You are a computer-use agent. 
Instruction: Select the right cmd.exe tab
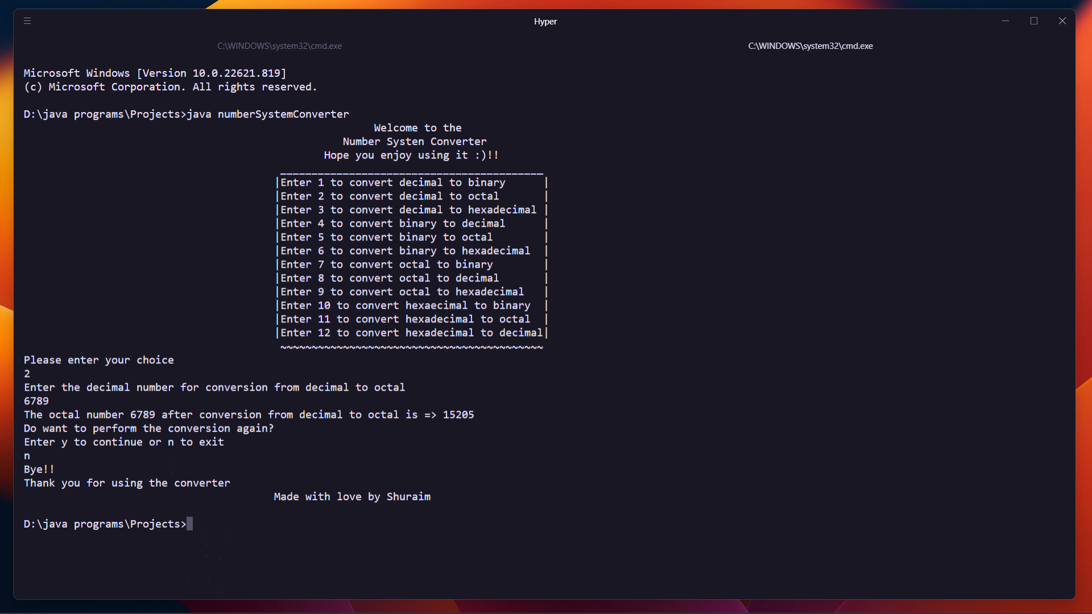click(810, 46)
